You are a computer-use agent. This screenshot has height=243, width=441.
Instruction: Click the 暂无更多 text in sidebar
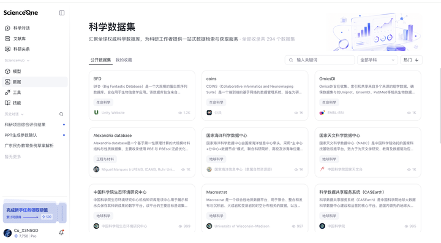13,156
